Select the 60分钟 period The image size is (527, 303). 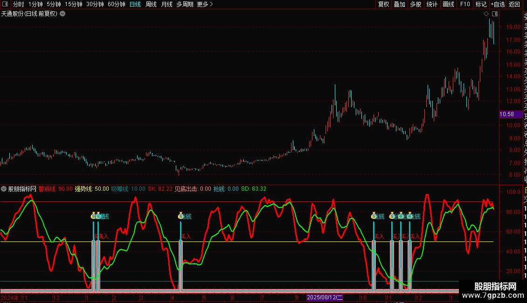tap(117, 4)
